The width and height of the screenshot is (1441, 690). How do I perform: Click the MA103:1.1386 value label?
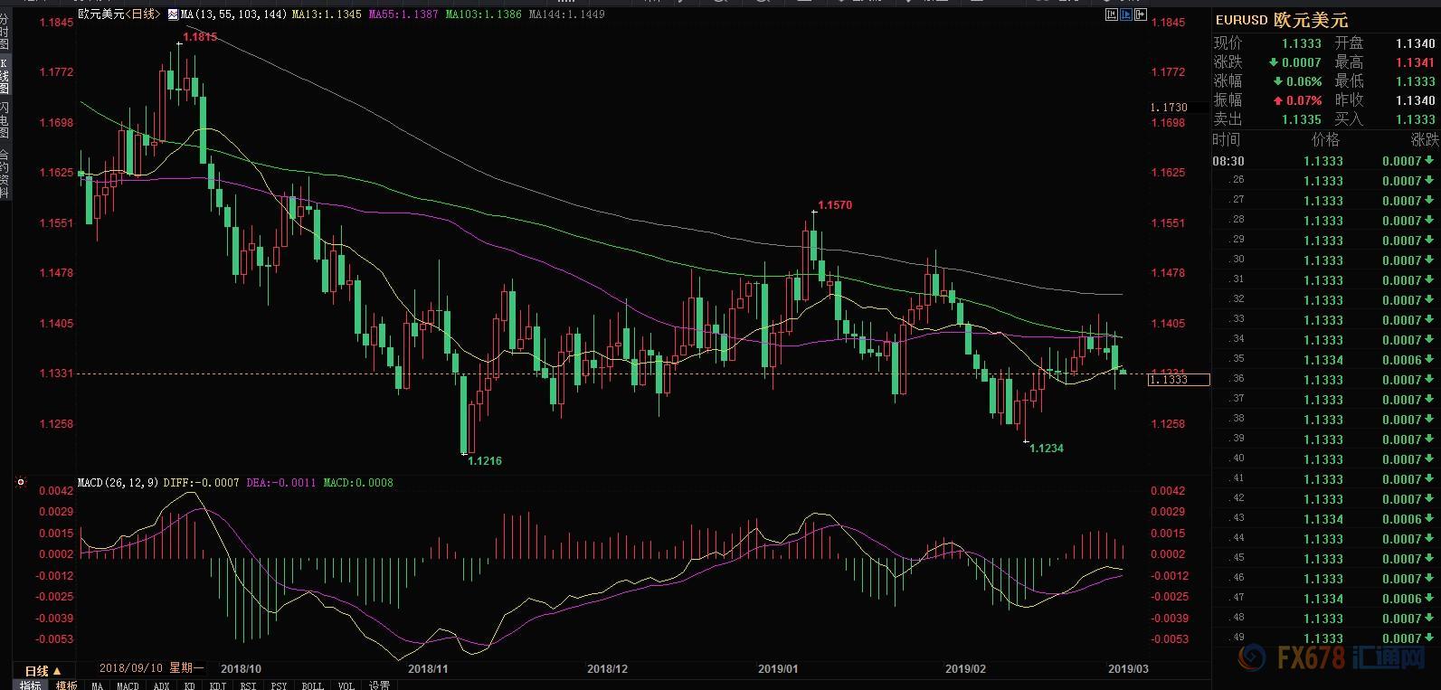pyautogui.click(x=484, y=14)
